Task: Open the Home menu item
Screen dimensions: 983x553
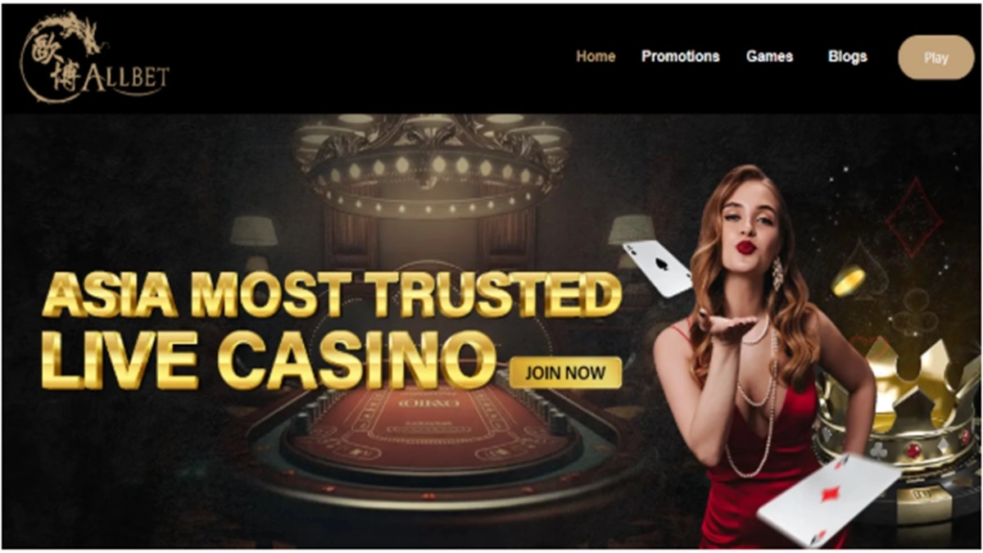Action: 596,57
